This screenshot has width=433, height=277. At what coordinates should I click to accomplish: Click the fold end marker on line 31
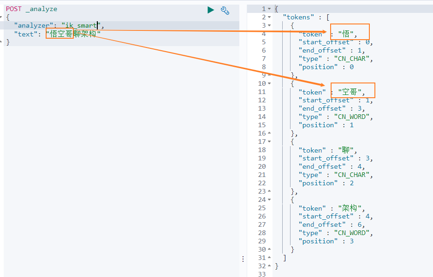(269, 258)
